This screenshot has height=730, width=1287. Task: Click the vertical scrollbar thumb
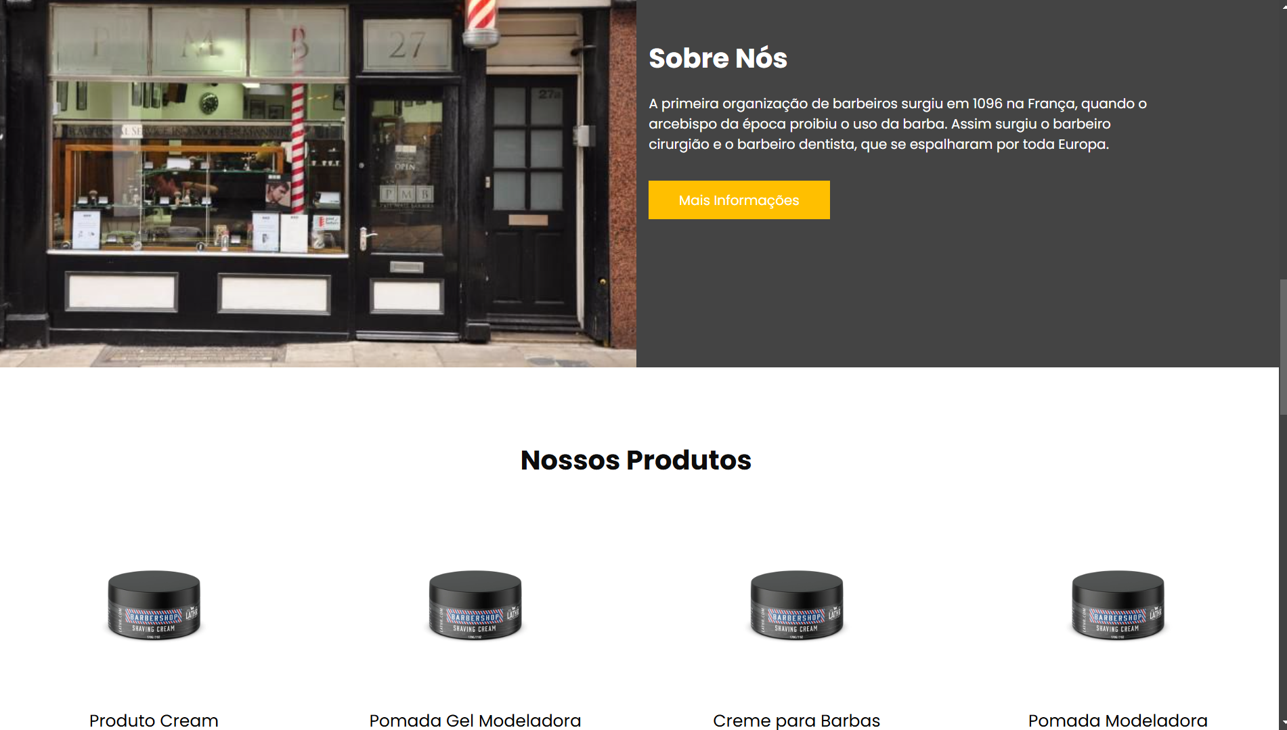[1282, 347]
